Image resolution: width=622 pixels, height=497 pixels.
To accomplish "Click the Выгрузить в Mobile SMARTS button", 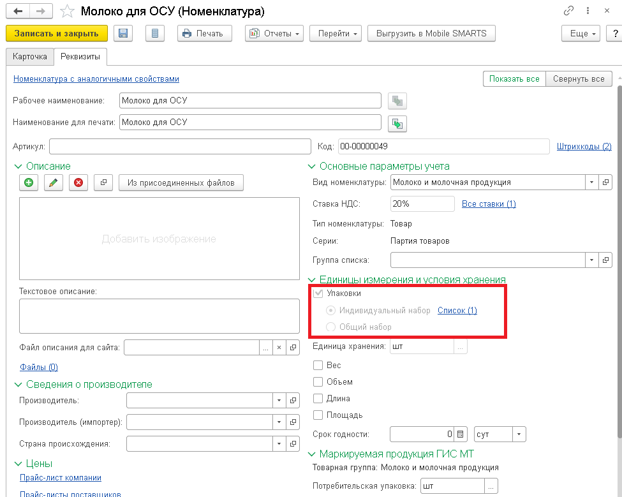I will [431, 33].
